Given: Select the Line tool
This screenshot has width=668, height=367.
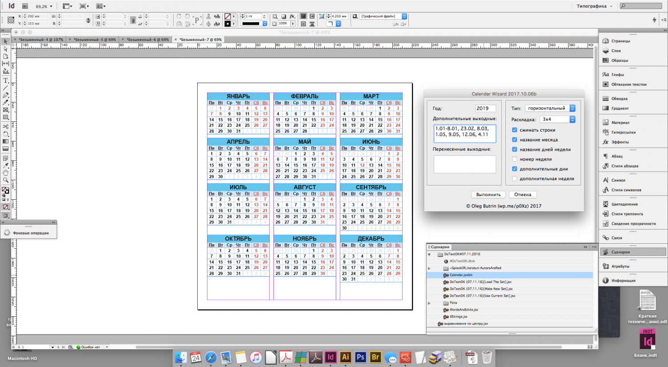Looking at the screenshot, I should coord(6,88).
